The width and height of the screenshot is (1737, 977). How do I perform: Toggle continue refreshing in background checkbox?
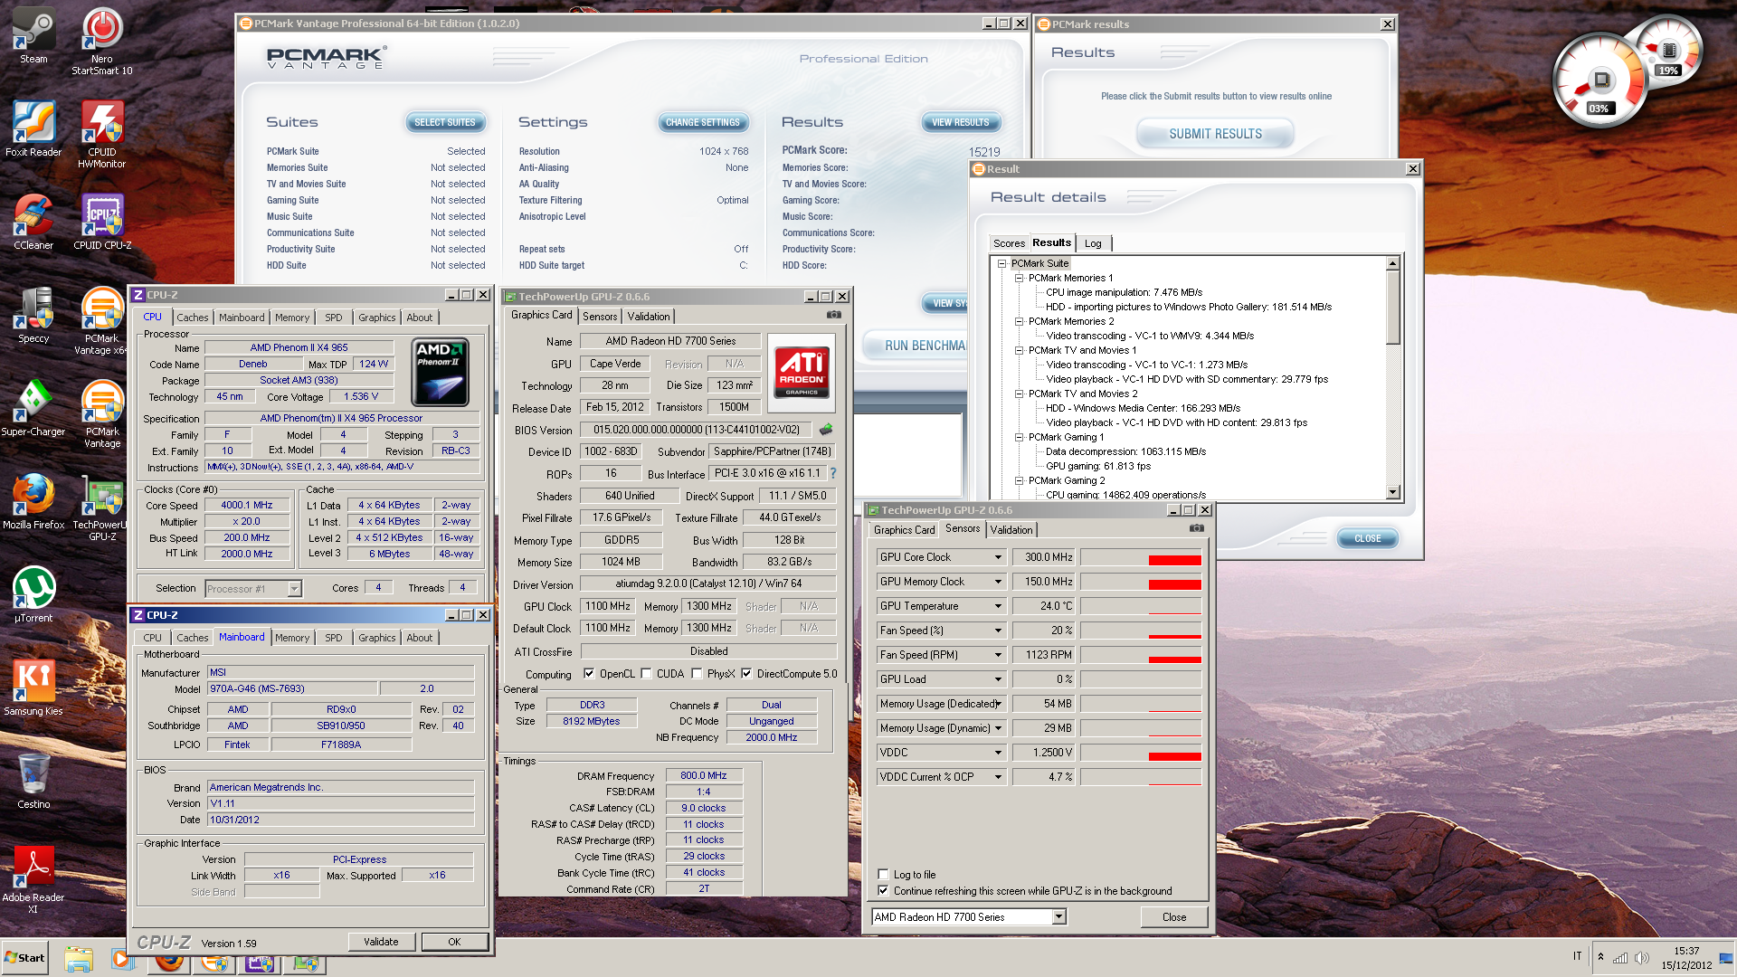tap(883, 890)
